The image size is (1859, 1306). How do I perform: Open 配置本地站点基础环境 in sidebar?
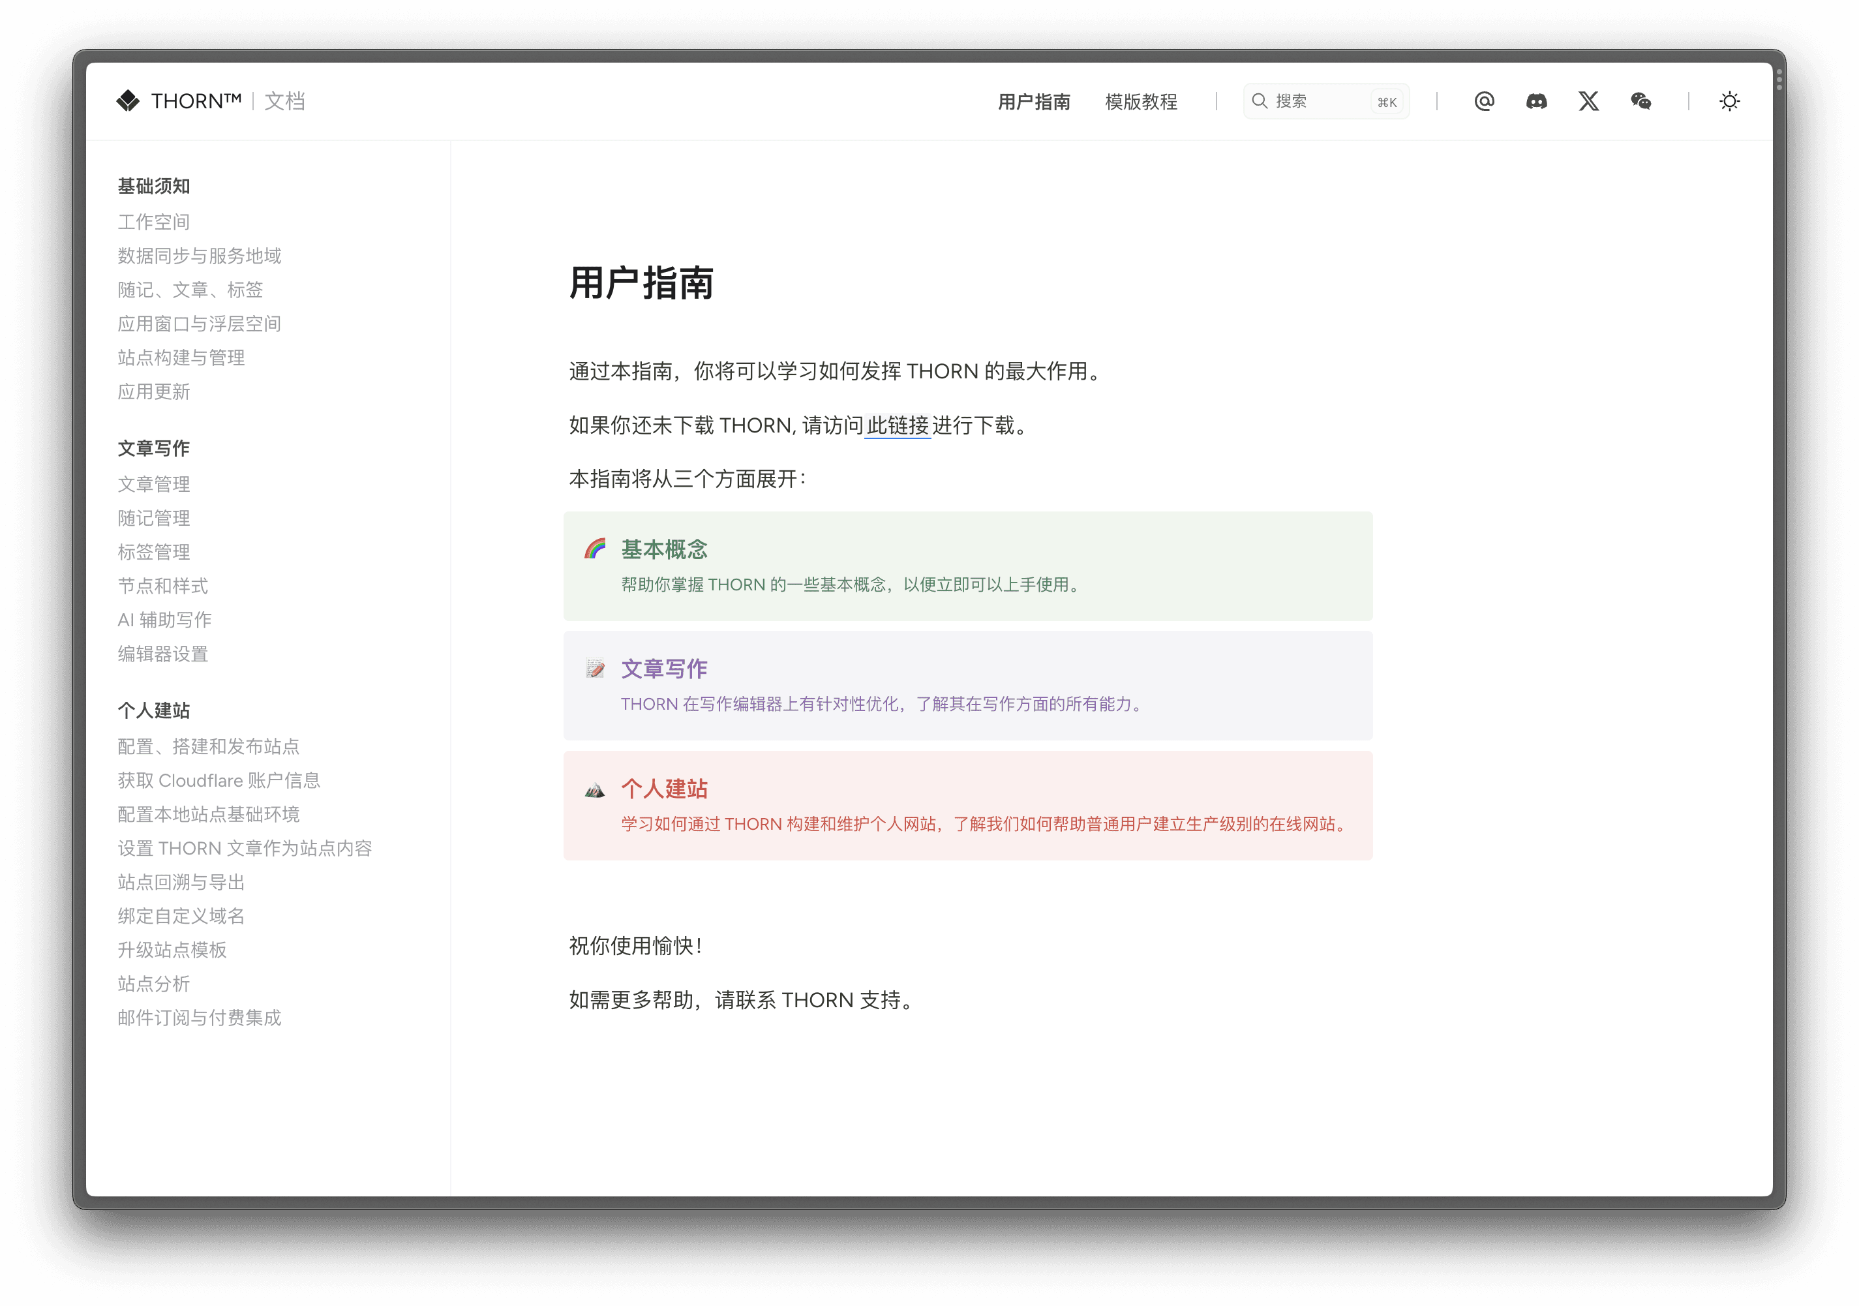209,815
